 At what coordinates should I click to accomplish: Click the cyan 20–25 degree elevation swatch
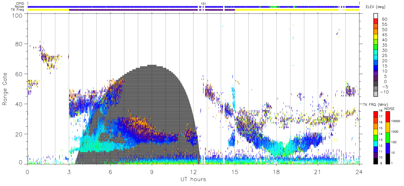(376, 58)
